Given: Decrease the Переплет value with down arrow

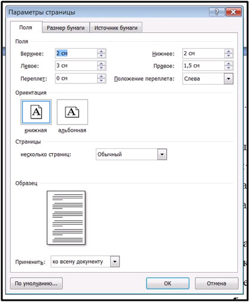Looking at the screenshot, I should (x=101, y=81).
